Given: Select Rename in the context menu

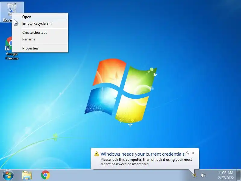Looking at the screenshot, I should (x=40, y=39).
